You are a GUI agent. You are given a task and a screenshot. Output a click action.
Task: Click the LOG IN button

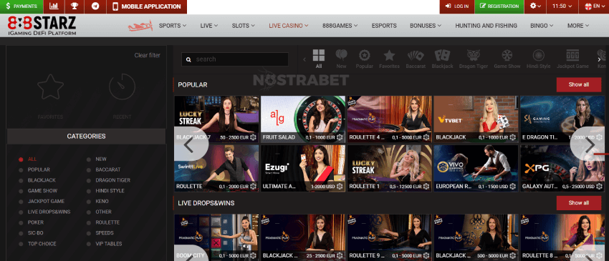coord(457,6)
